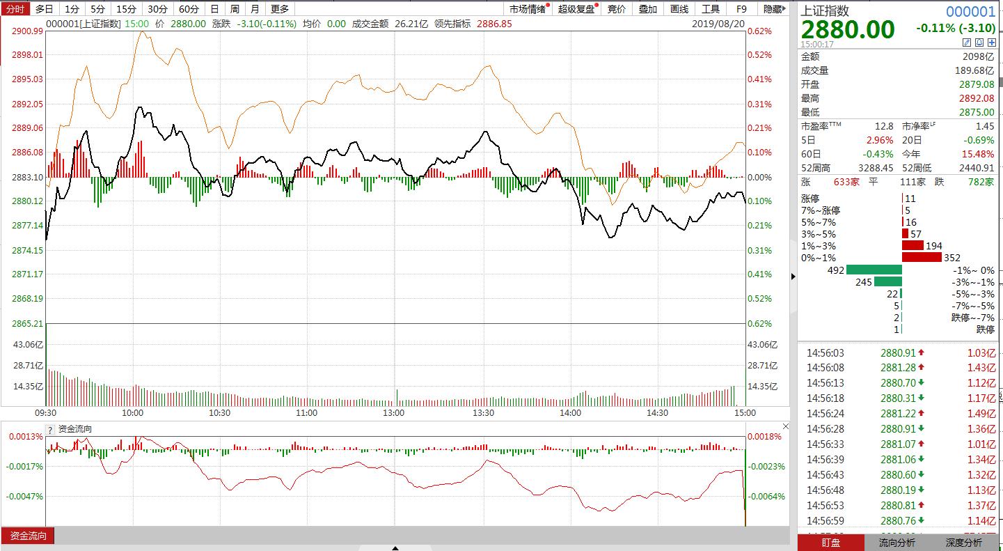Open the 画线 drawing tools button

coord(679,9)
